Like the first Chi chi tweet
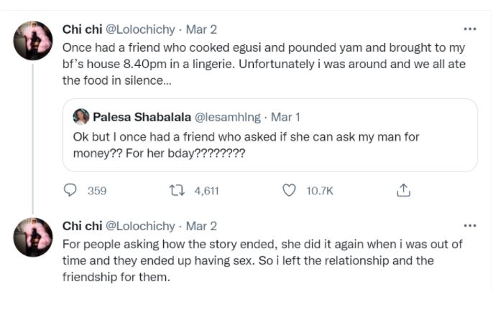Viewport: 493px width, 312px height. tap(290, 190)
